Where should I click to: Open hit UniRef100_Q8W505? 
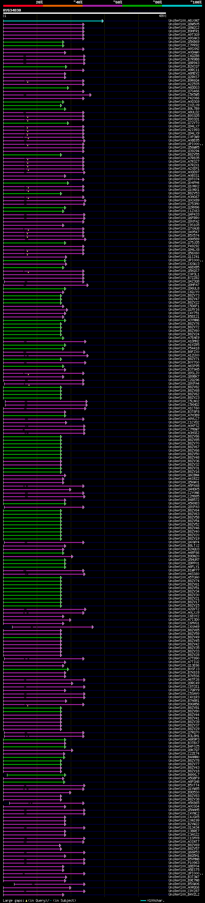[x=184, y=24]
